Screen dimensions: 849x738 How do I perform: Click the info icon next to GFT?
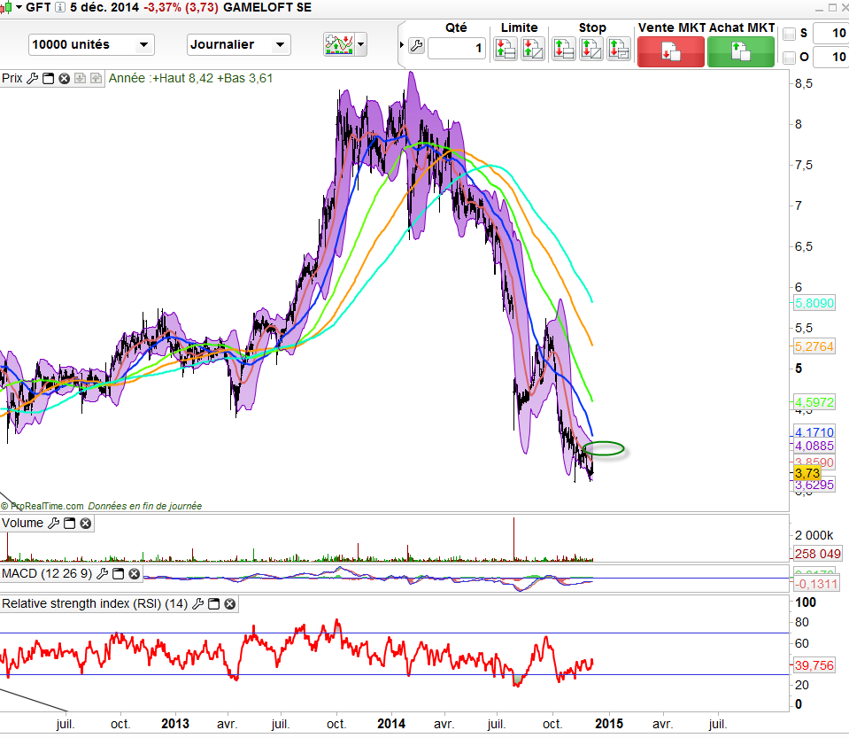click(x=59, y=10)
